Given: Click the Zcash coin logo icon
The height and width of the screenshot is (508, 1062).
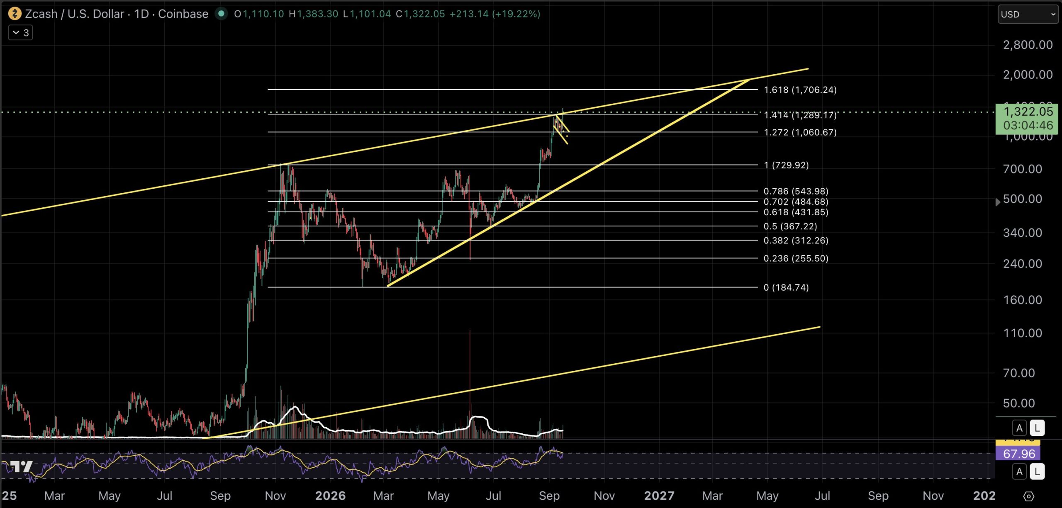Looking at the screenshot, I should 15,14.
